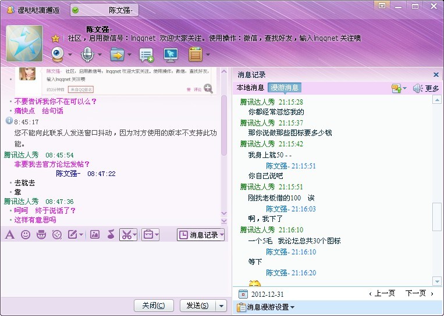Expand voice call options arrow

pos(100,54)
